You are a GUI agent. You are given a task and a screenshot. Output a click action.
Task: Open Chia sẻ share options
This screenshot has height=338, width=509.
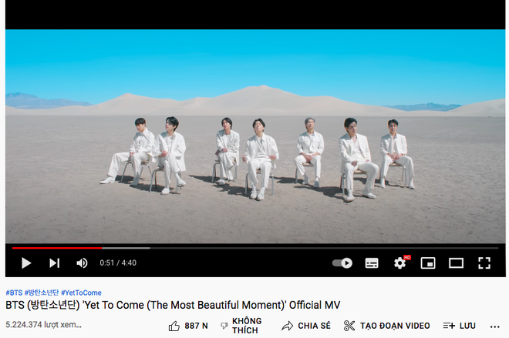(306, 326)
